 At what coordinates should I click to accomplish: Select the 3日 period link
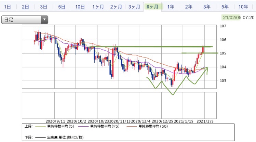pyautogui.click(x=44, y=7)
